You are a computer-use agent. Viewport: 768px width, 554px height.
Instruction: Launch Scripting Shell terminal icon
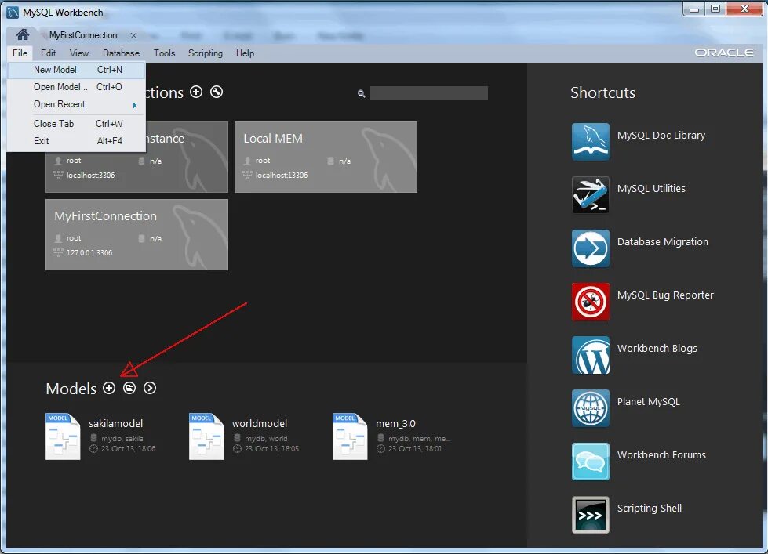tap(590, 515)
